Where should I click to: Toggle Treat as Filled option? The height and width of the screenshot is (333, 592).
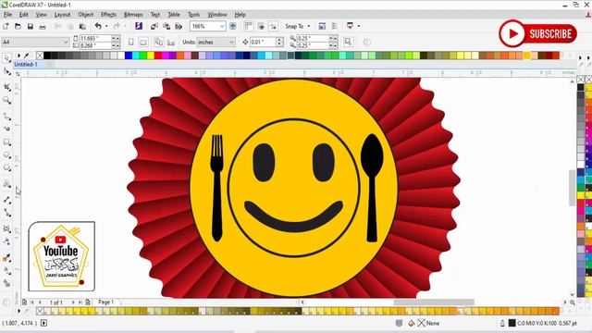pos(348,42)
